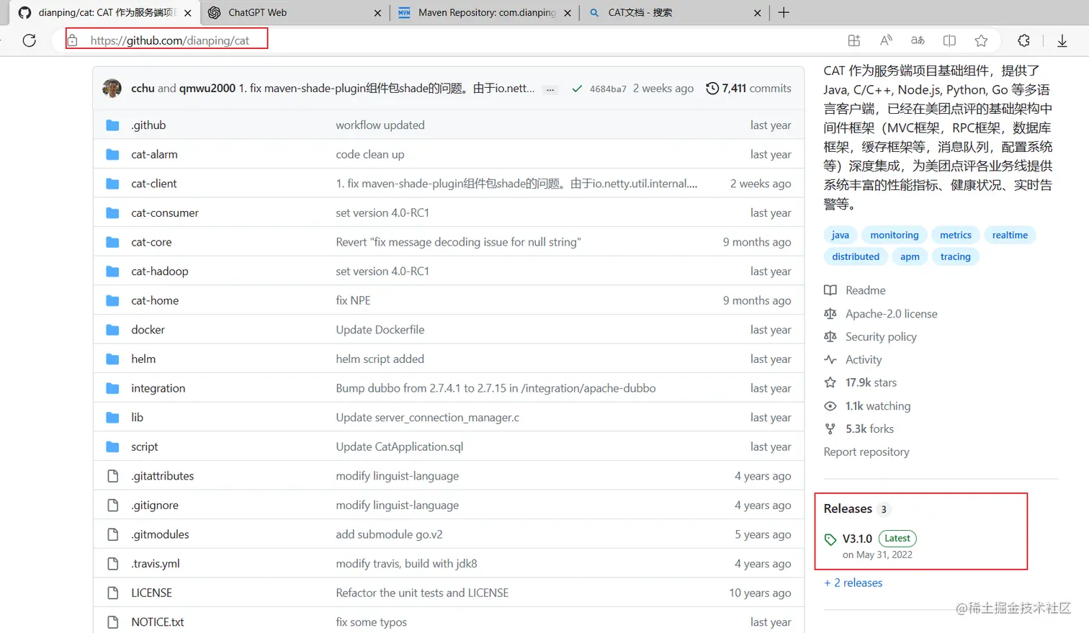Click the translate page icon in the address bar
Screen dimensions: 1089x633
(x=918, y=40)
